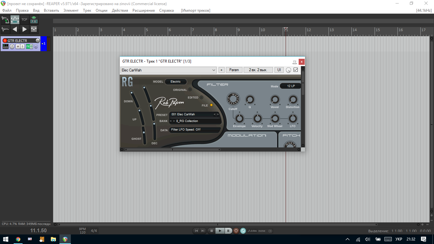The height and width of the screenshot is (244, 434).
Task: Open the 2 вх. 2 вых. pin connector
Action: click(x=258, y=70)
